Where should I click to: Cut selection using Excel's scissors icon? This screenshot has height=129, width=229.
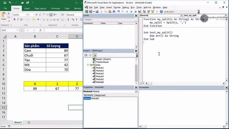click(9, 14)
